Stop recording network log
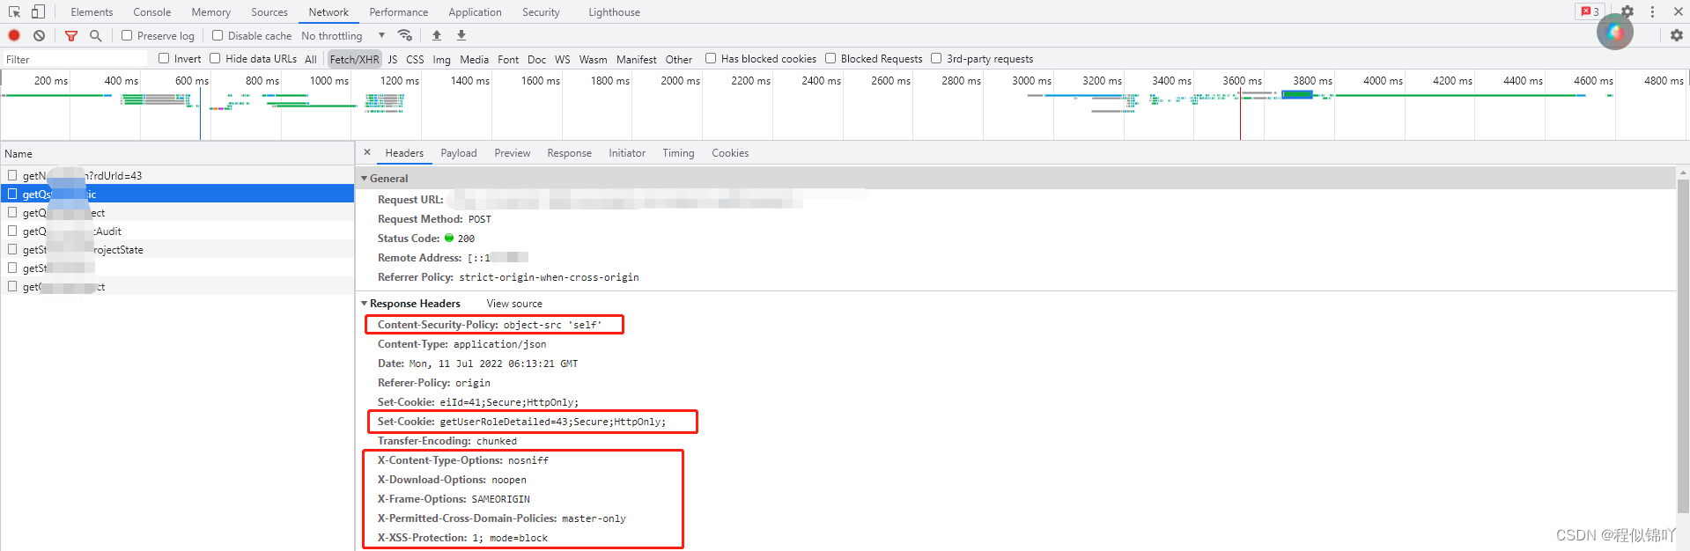This screenshot has height=551, width=1690. [x=14, y=35]
